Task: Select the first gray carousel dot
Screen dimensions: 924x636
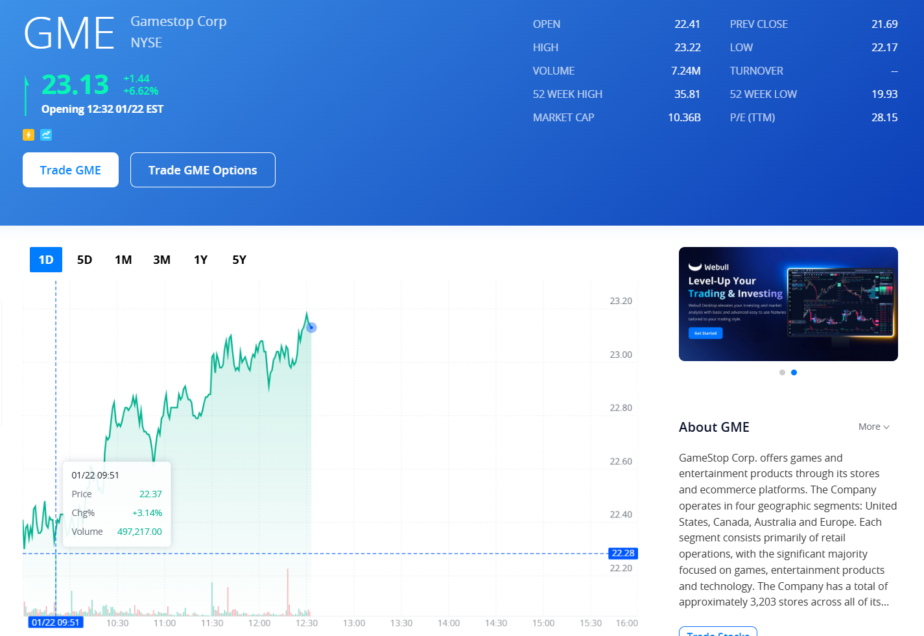Action: (x=782, y=372)
